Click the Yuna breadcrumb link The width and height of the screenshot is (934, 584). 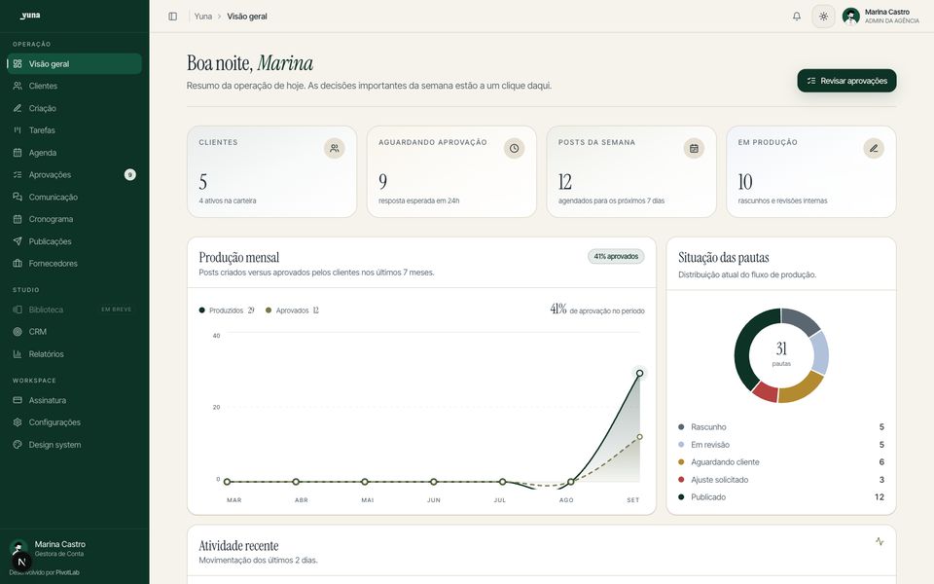click(x=203, y=17)
